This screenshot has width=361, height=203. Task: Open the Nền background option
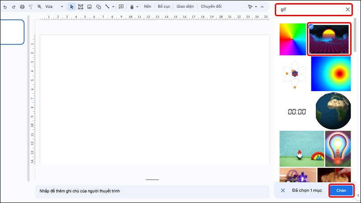148,6
